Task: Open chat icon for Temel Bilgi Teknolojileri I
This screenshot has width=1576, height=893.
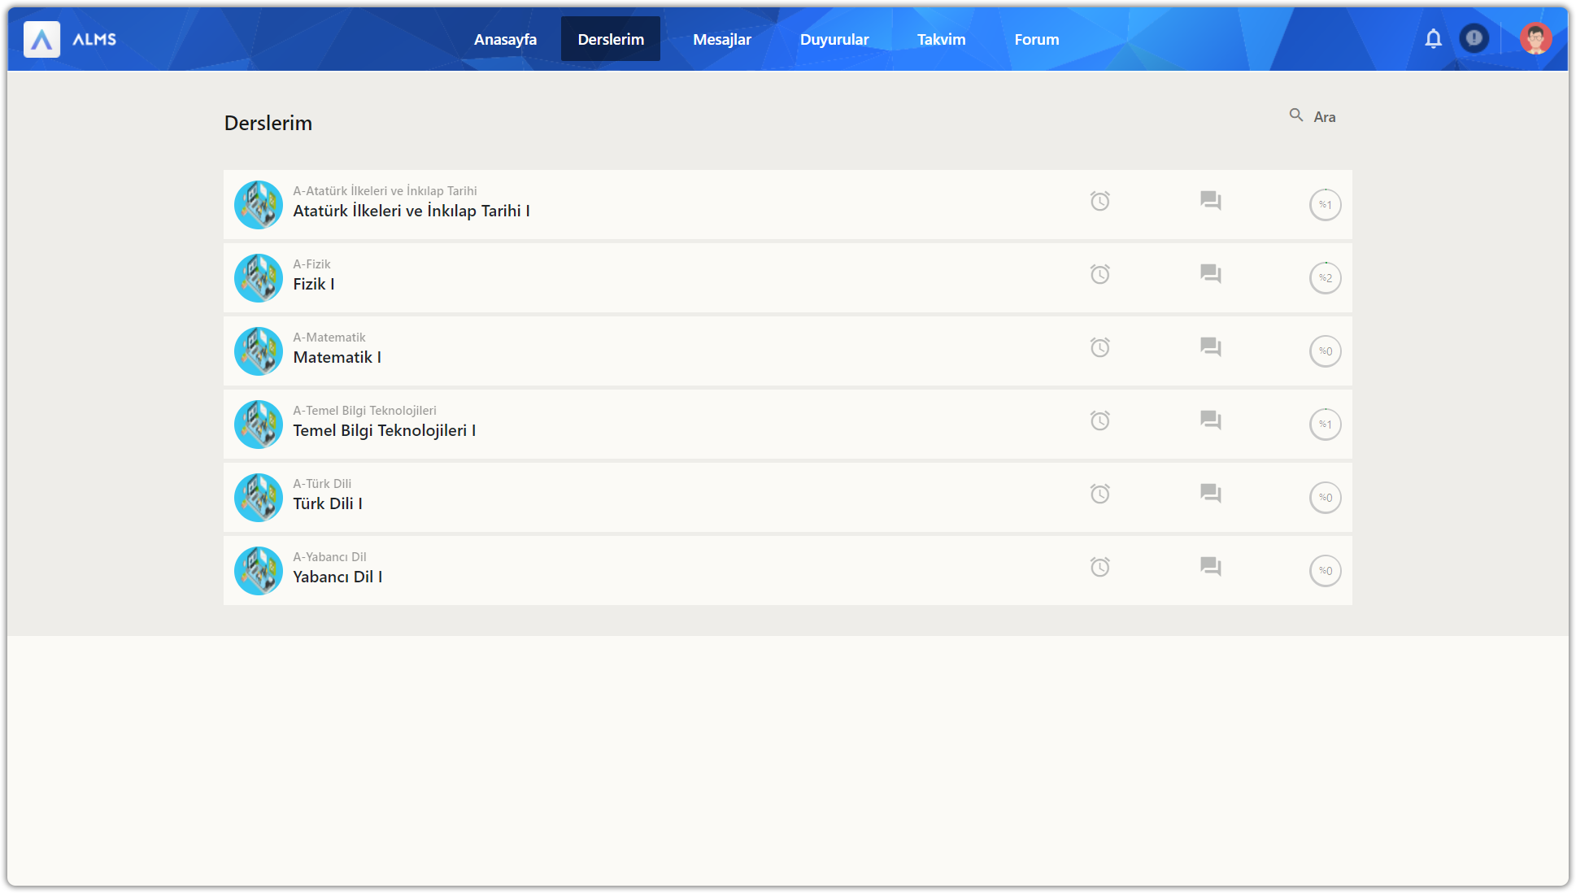Action: point(1210,420)
